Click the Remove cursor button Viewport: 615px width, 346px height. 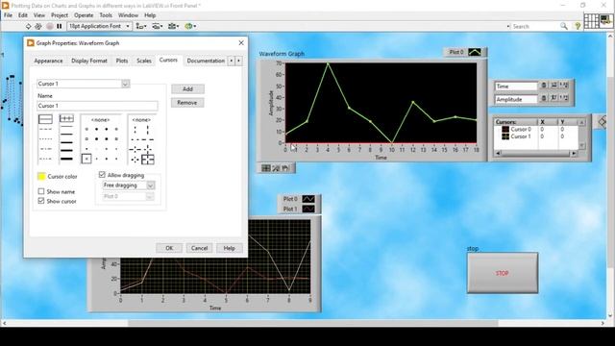point(187,103)
